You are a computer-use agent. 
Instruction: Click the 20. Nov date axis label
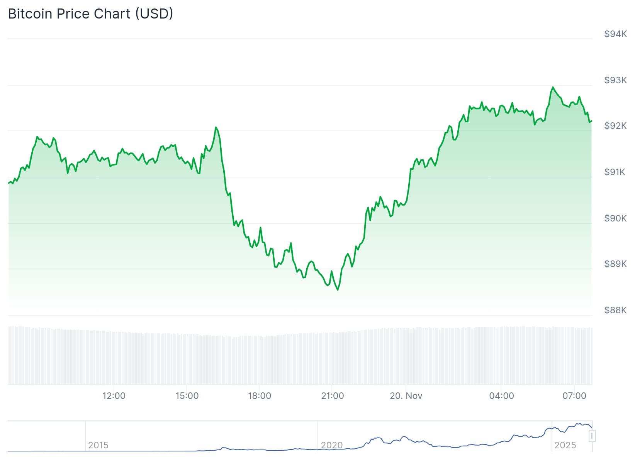point(406,396)
